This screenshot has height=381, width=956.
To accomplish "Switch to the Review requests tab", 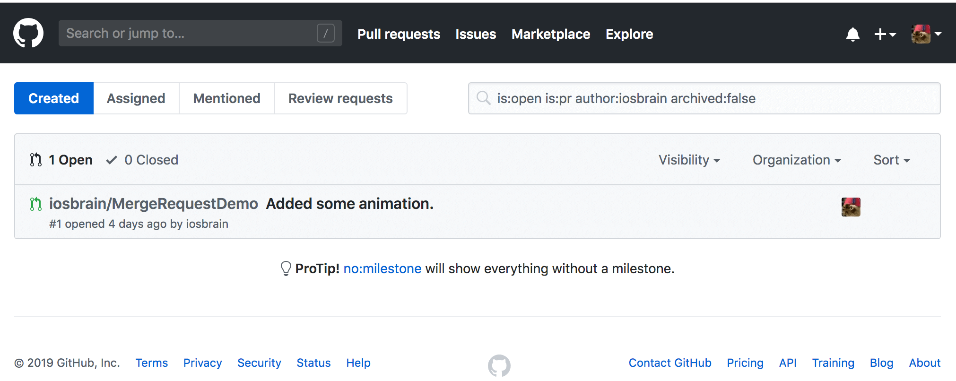I will point(340,98).
